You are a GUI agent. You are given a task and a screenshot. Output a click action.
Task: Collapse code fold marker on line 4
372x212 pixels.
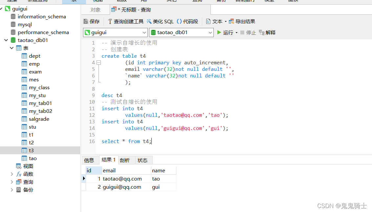(x=99, y=63)
